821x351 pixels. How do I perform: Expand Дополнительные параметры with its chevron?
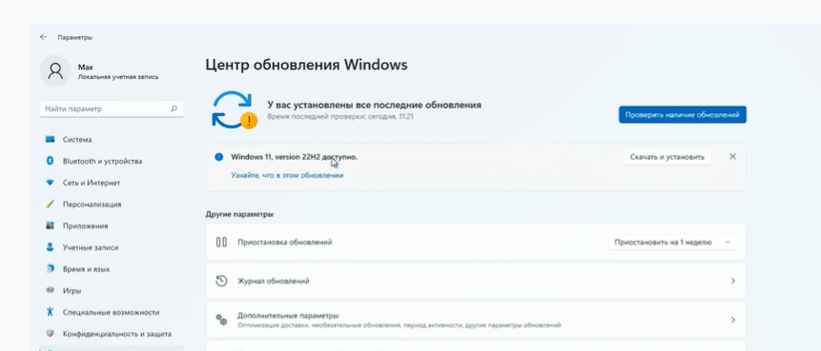coord(732,320)
